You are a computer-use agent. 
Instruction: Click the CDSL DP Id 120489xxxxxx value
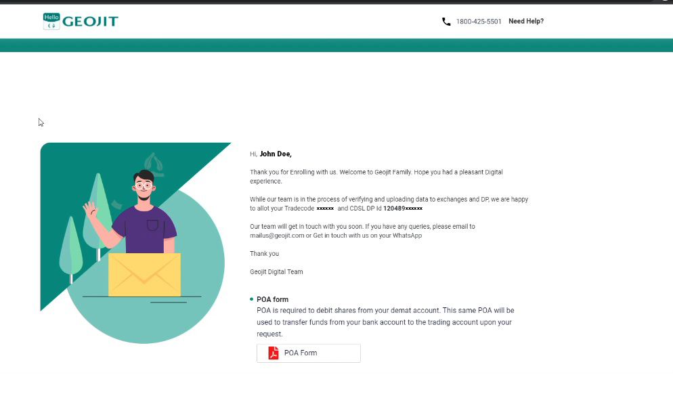(403, 208)
